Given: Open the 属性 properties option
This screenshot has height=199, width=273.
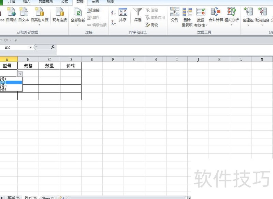Looking at the screenshot, I should click(x=93, y=18).
